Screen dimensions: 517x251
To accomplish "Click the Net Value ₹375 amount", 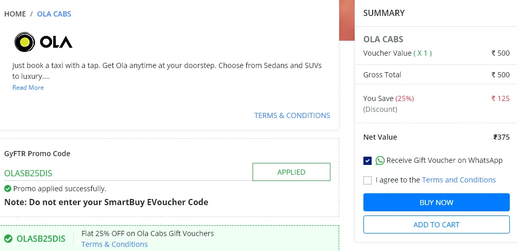I will pos(502,137).
